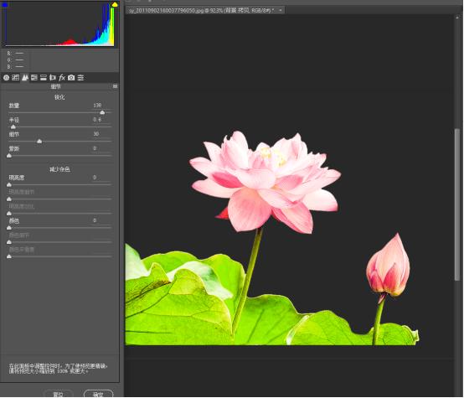464x398 pixels.
Task: Click the canvas vertical scrollbar thumb
Action: (457, 204)
